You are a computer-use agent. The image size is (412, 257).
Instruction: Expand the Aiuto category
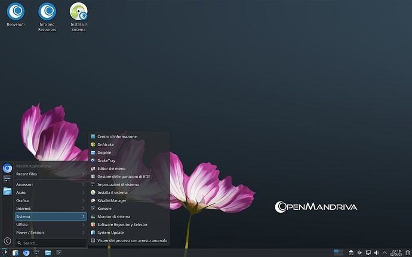[51, 193]
